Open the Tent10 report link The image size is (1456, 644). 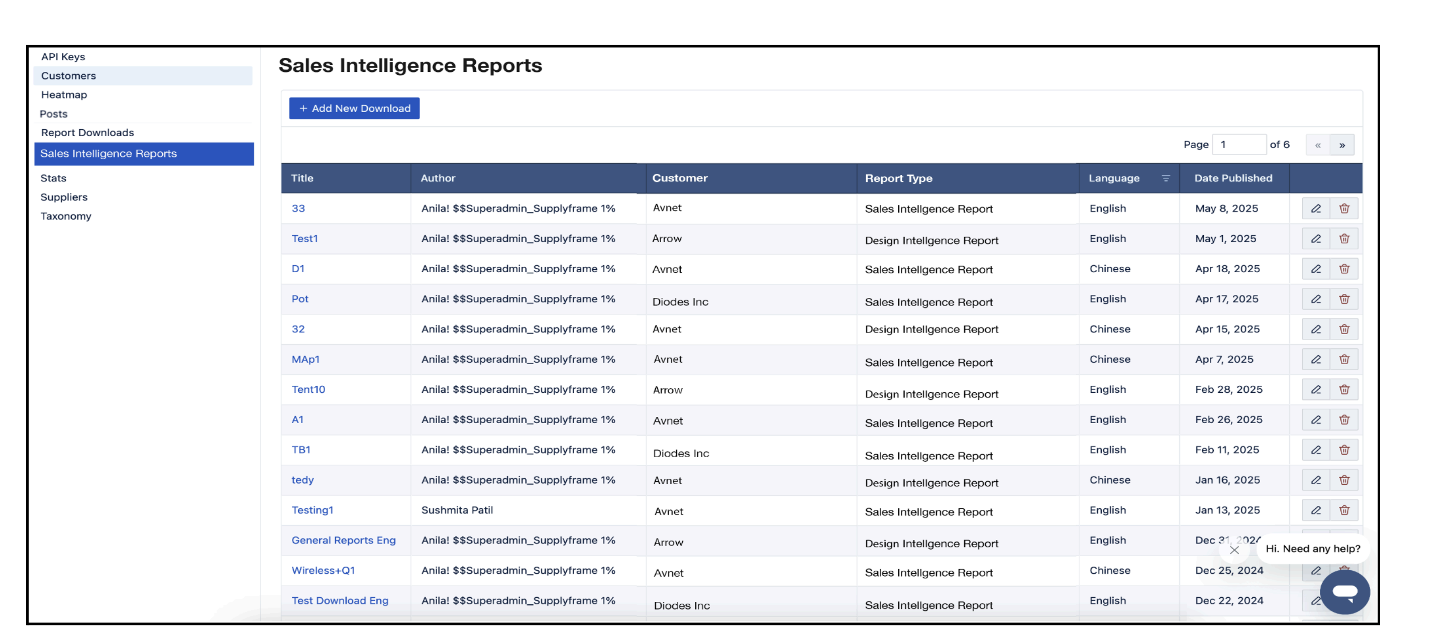tap(308, 390)
